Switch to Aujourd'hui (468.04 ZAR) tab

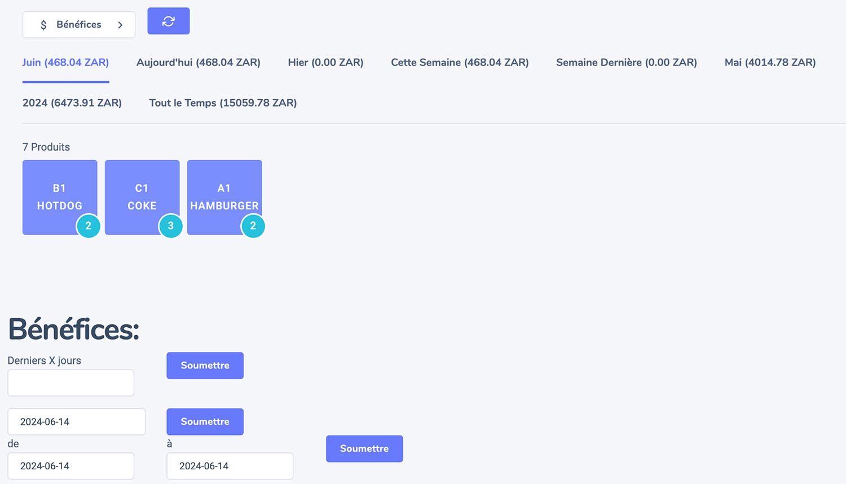[199, 63]
